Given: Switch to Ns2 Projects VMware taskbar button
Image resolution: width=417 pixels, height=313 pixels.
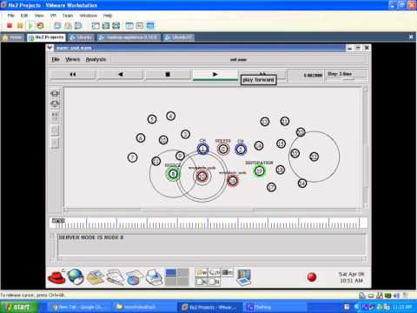Looking at the screenshot, I should click(x=210, y=307).
